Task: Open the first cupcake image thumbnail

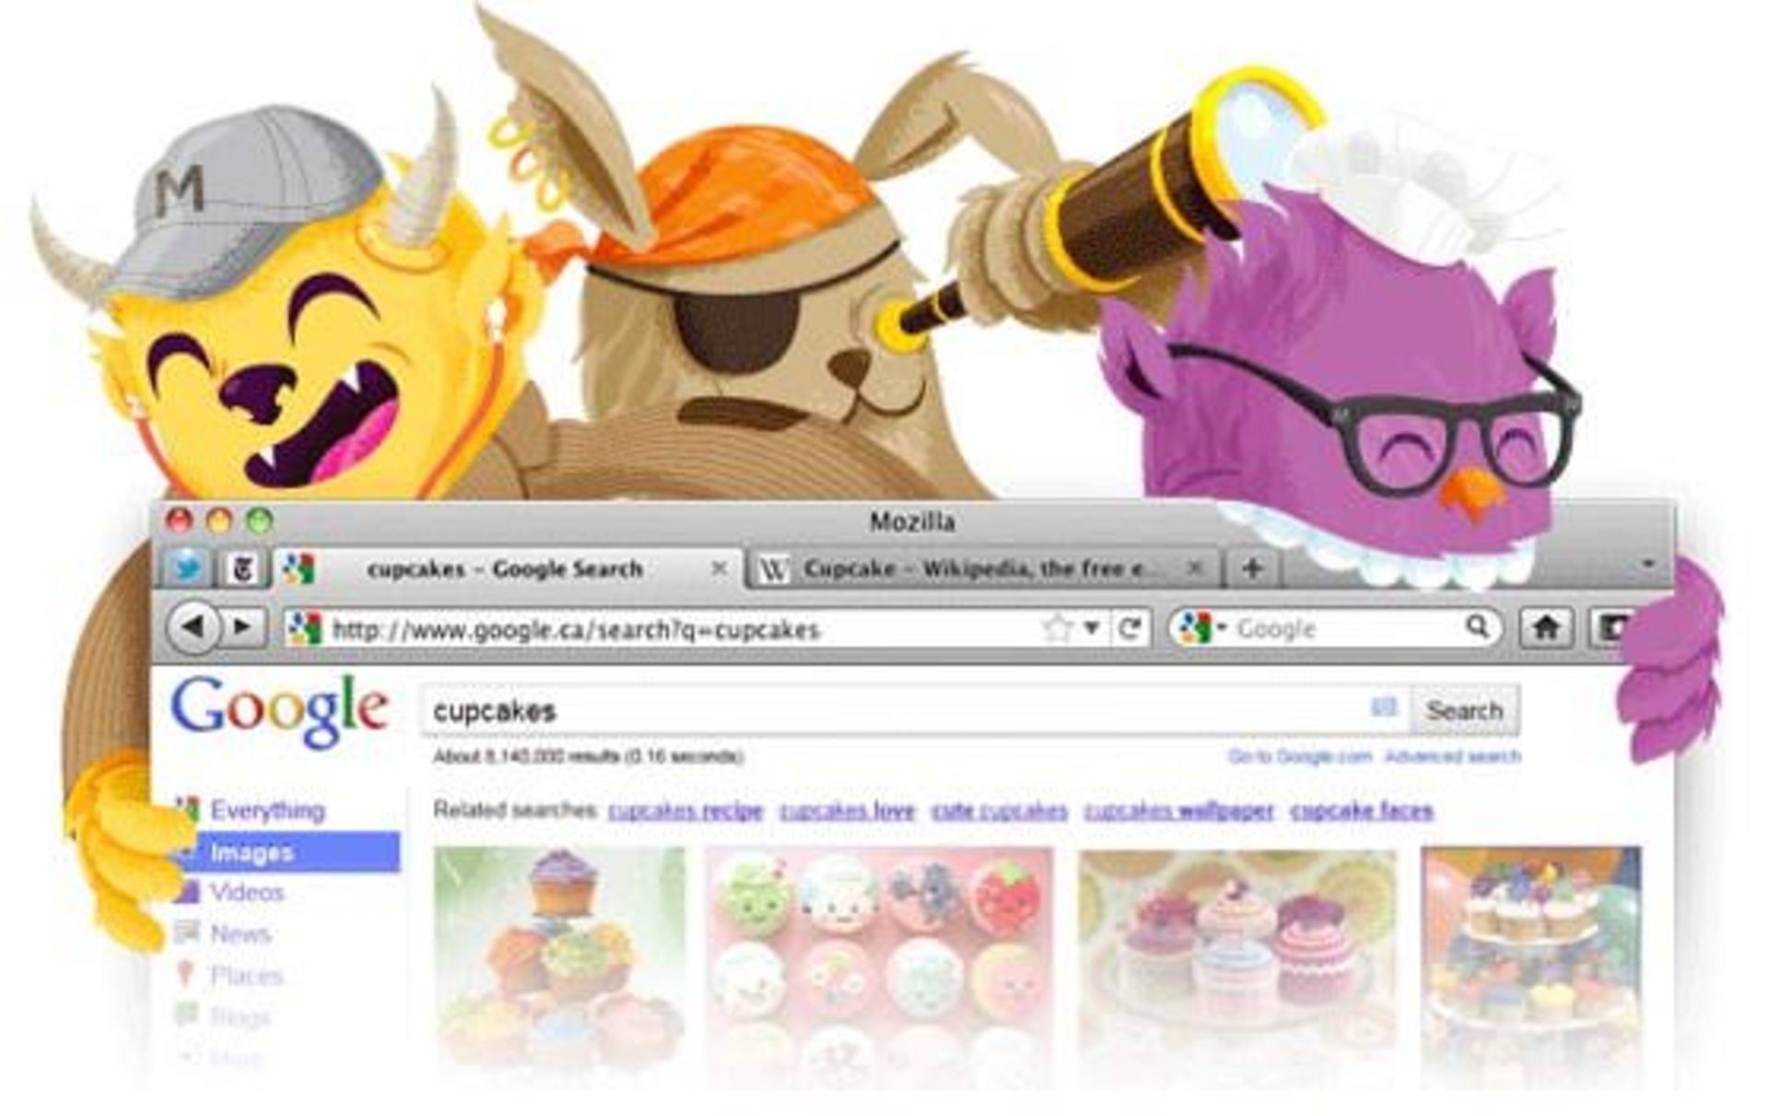Action: point(559,958)
